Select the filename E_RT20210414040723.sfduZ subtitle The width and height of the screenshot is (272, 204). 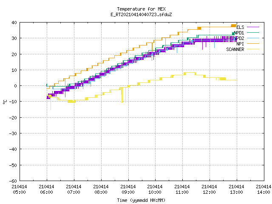click(x=141, y=14)
